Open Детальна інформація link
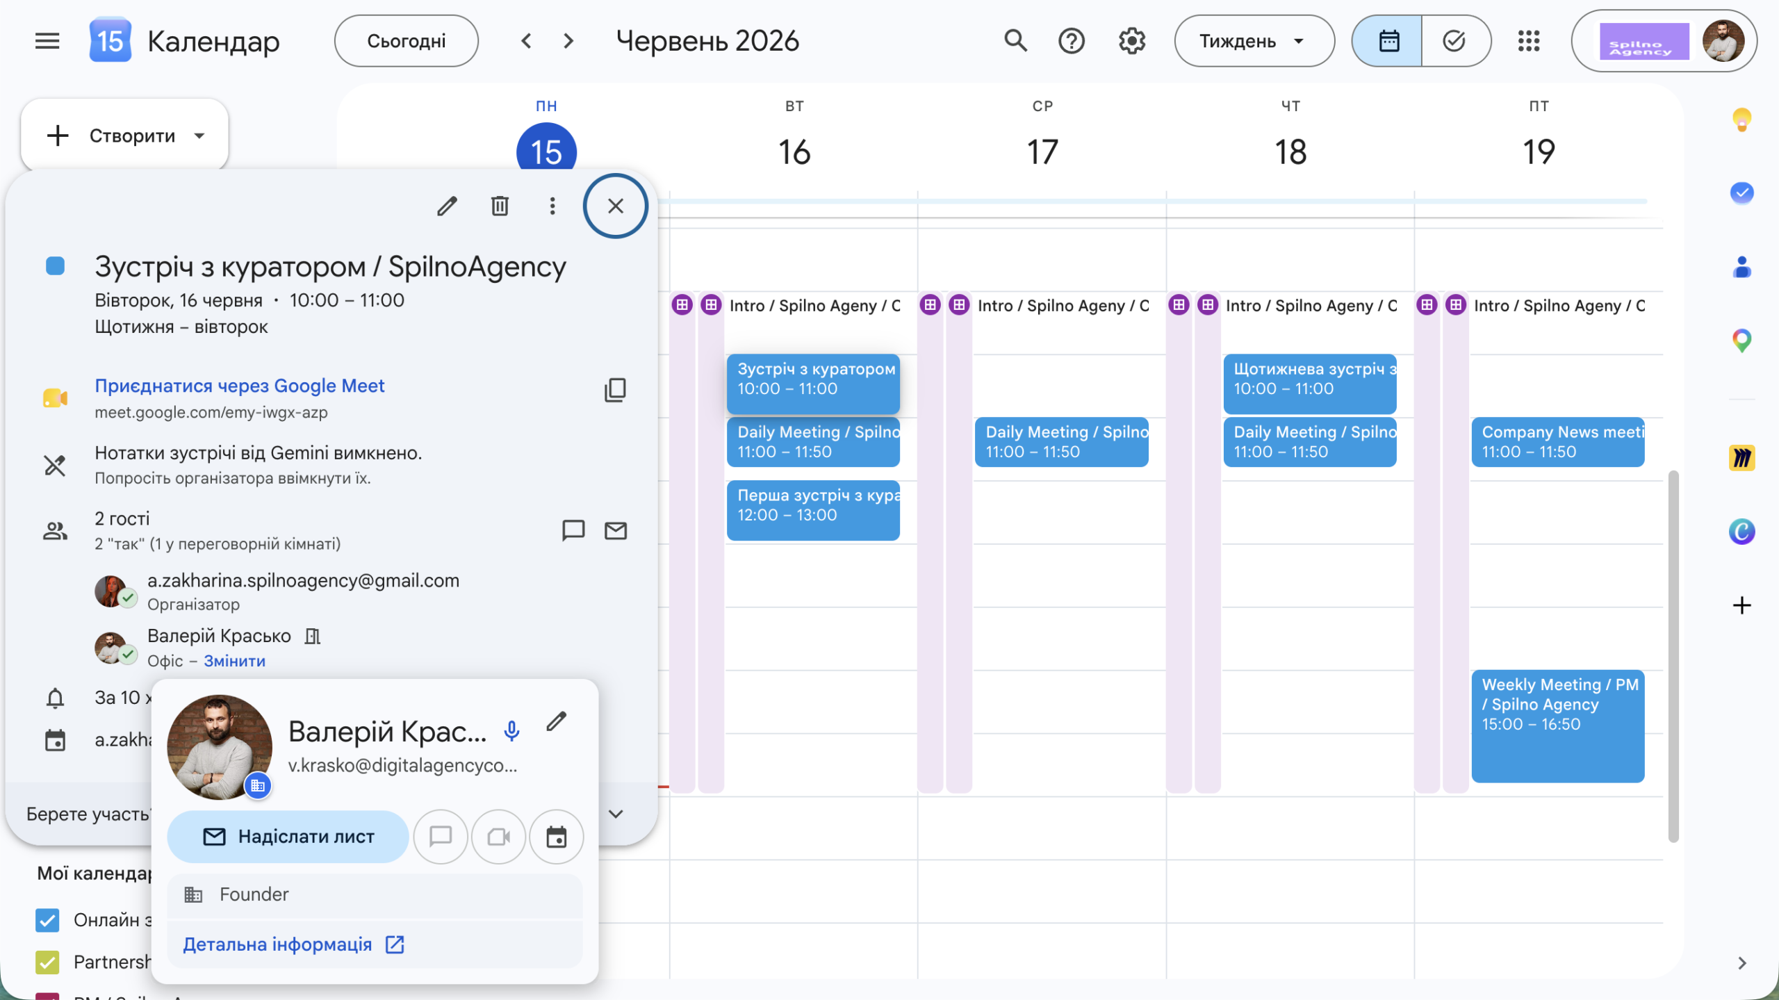This screenshot has height=1000, width=1779. point(293,944)
